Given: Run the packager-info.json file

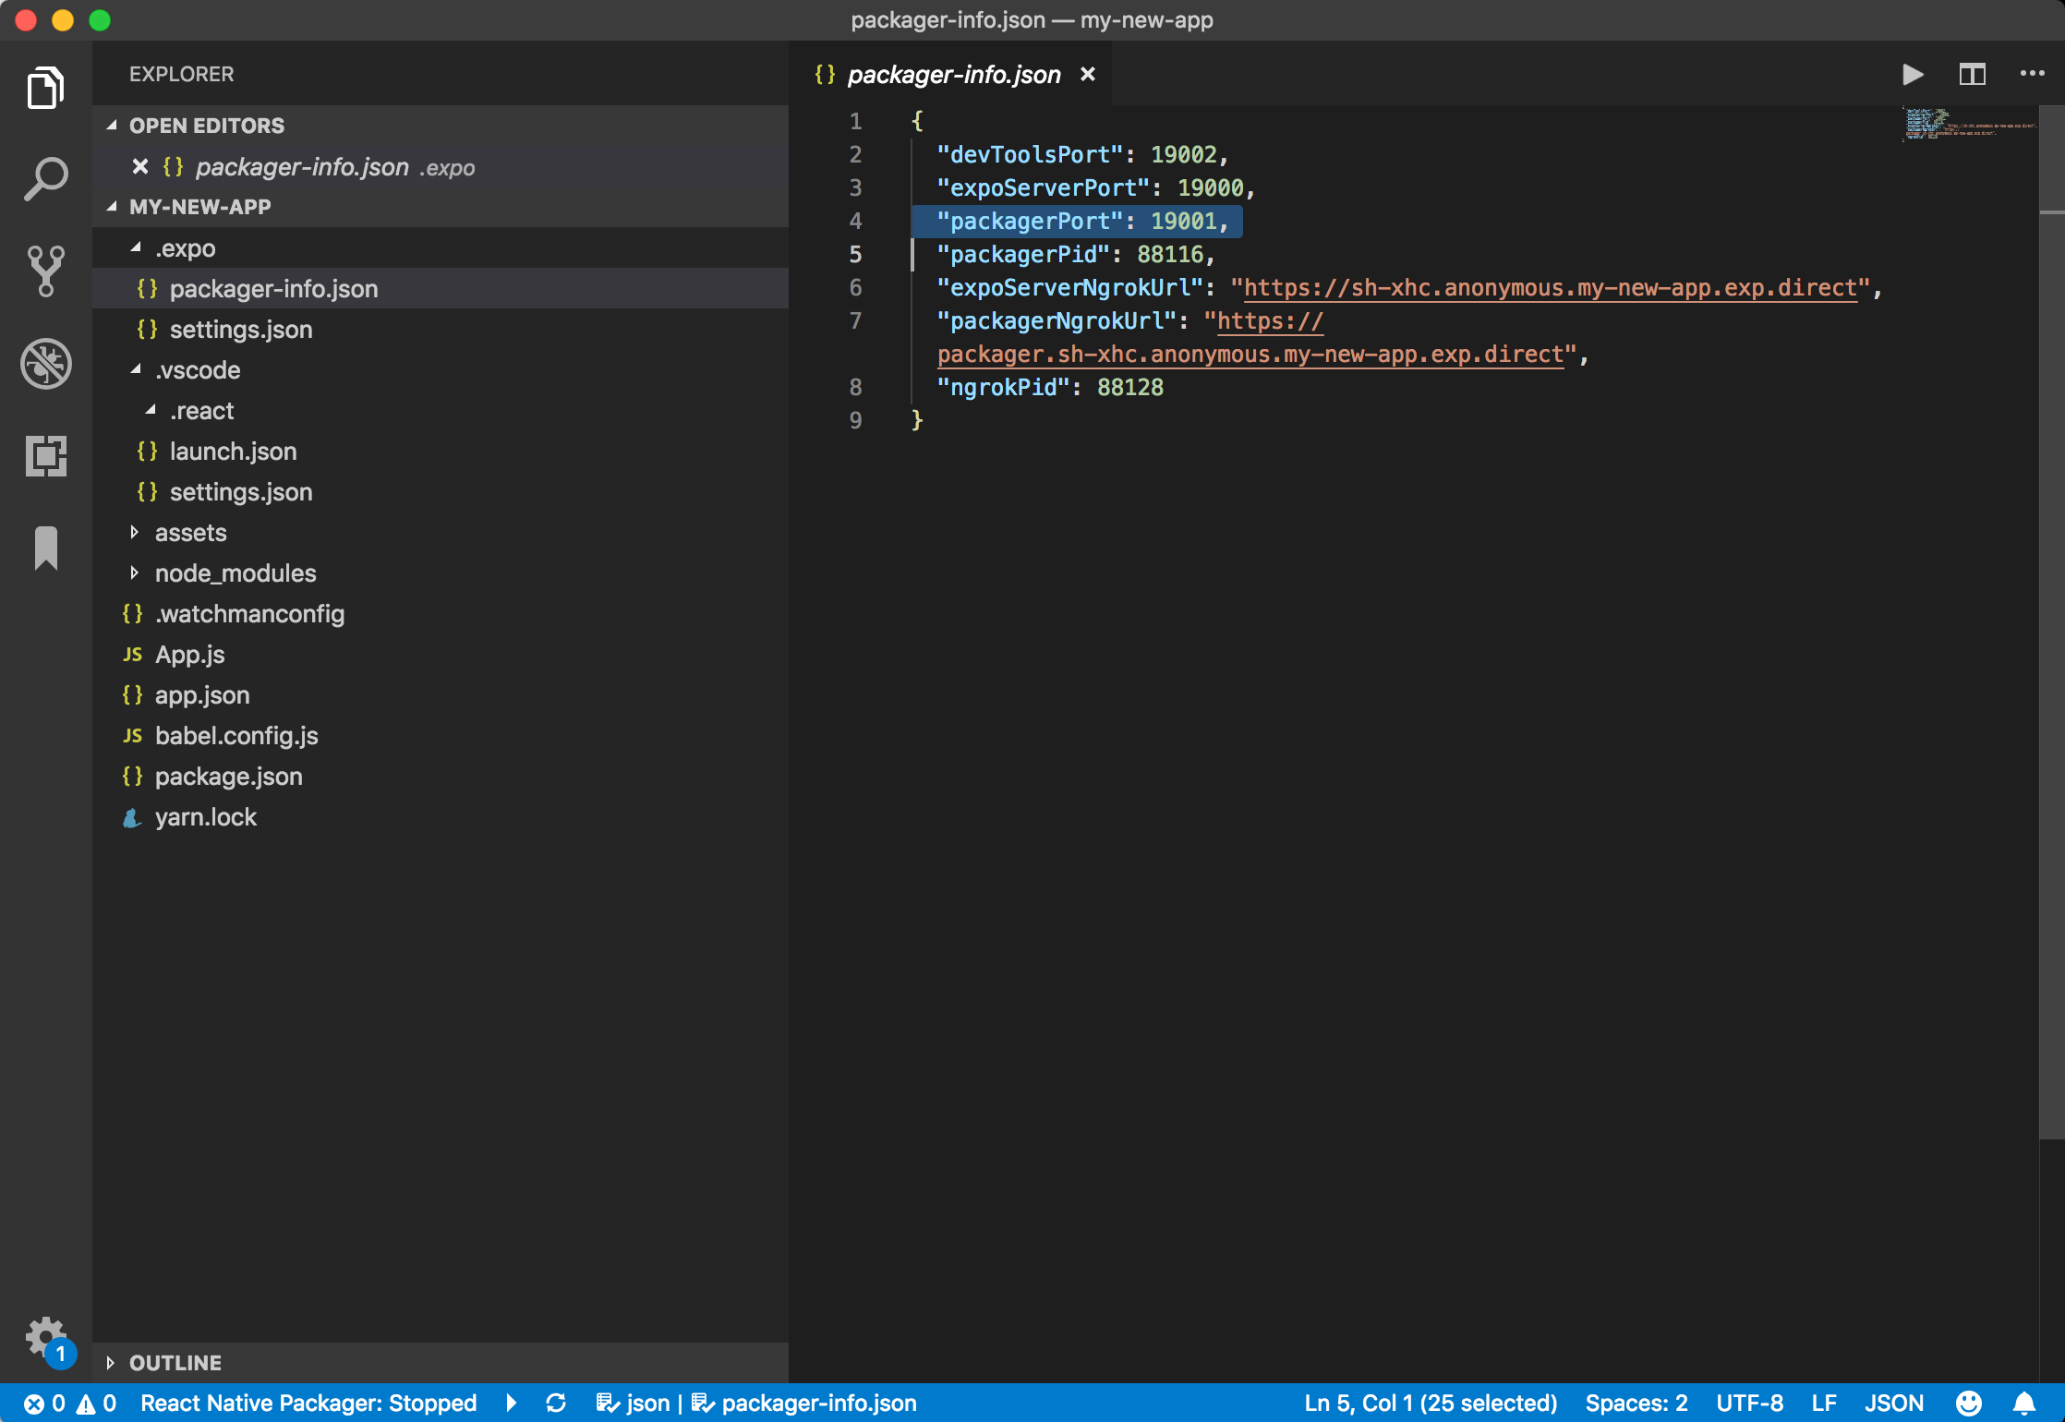Looking at the screenshot, I should (1913, 75).
